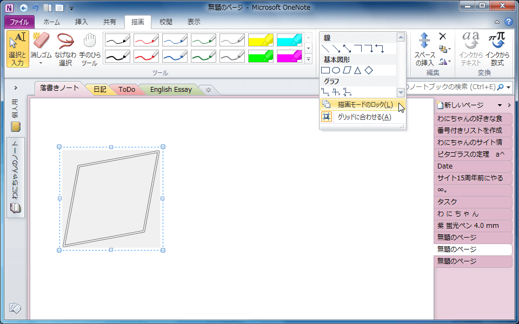Collapse the page tabs pane chevron
Image resolution: width=519 pixels, height=324 pixels.
(509, 105)
